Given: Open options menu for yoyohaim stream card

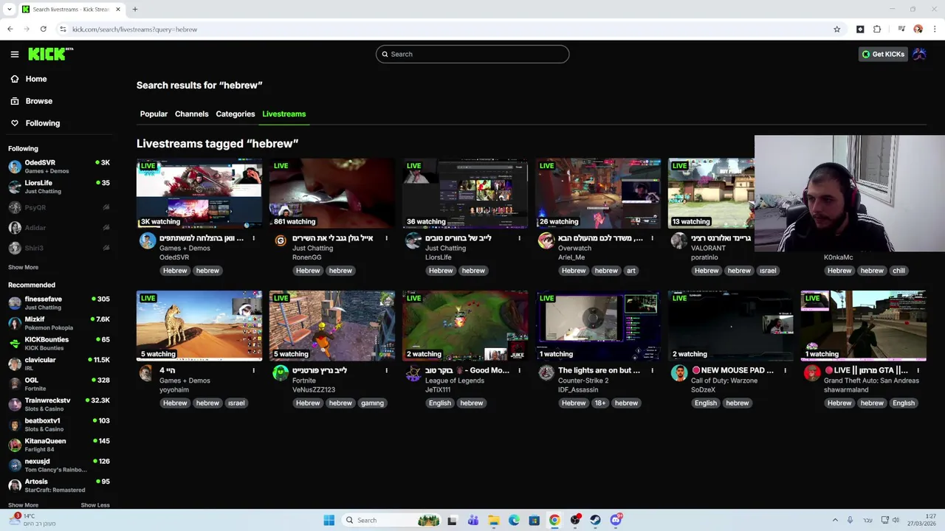Looking at the screenshot, I should tap(253, 370).
